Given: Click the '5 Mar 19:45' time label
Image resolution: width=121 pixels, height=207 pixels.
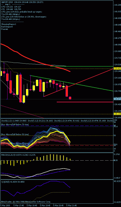Looking at the screenshot, I should (45, 206).
